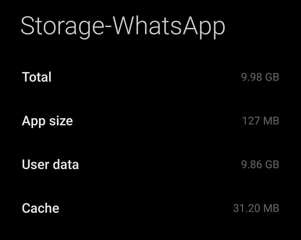Click the word Total

pyautogui.click(x=37, y=77)
